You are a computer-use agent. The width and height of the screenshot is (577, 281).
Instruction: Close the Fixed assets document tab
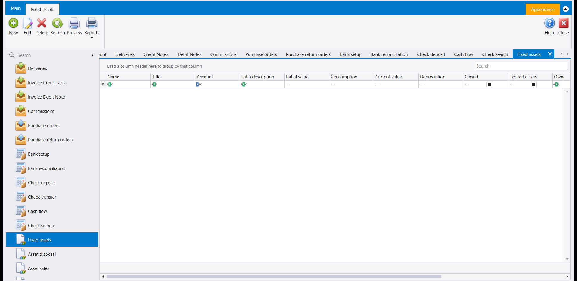550,54
